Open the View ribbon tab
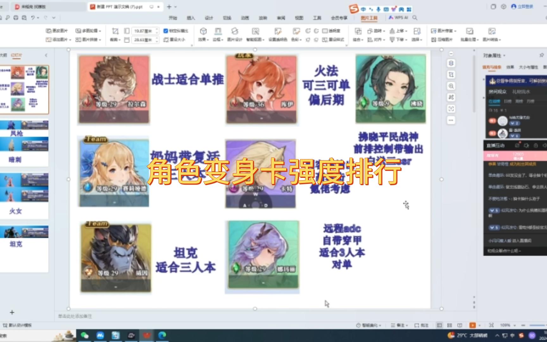The height and width of the screenshot is (342, 547). point(299,18)
